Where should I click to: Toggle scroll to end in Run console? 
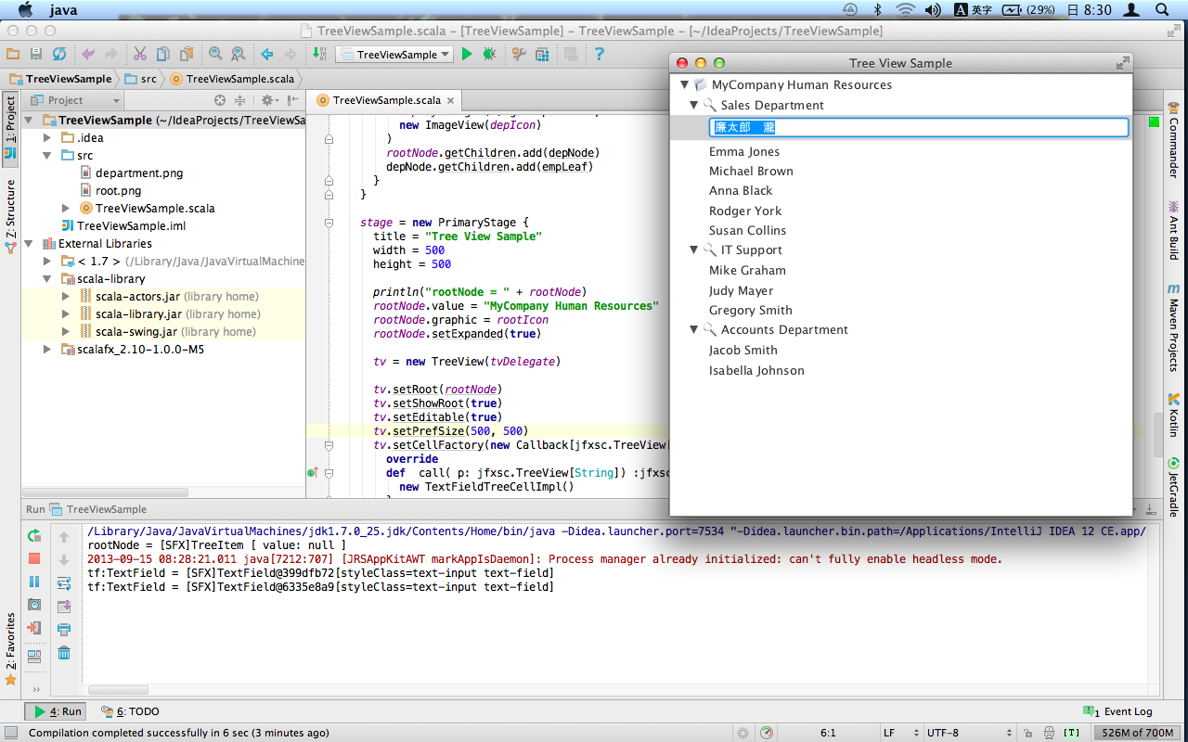[64, 607]
